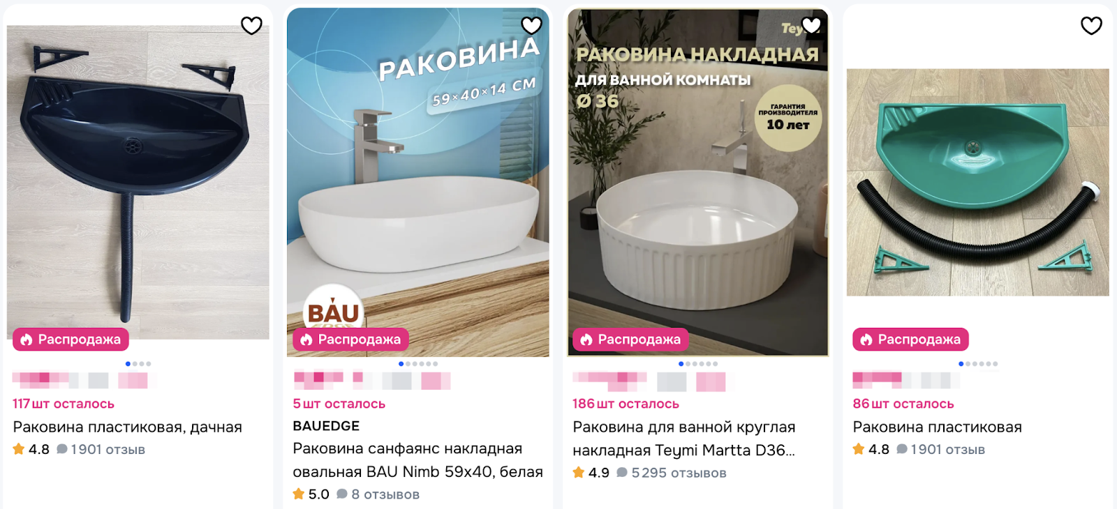Open 'Раковина пластиковая, дачная' product title
Viewport: 1117px width, 509px height.
128,427
